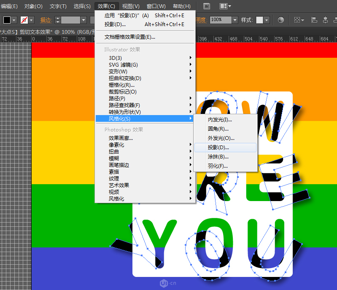Click the Align To selection icon
The width and height of the screenshot is (337, 290).
(x=298, y=20)
